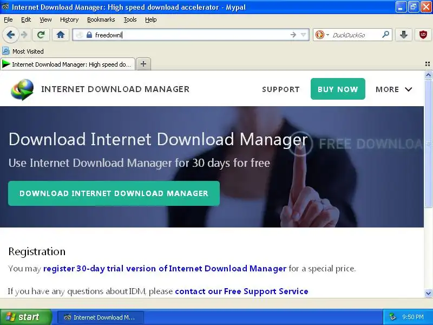433x325 pixels.
Task: Click the forward navigation arrow
Action: (x=24, y=35)
